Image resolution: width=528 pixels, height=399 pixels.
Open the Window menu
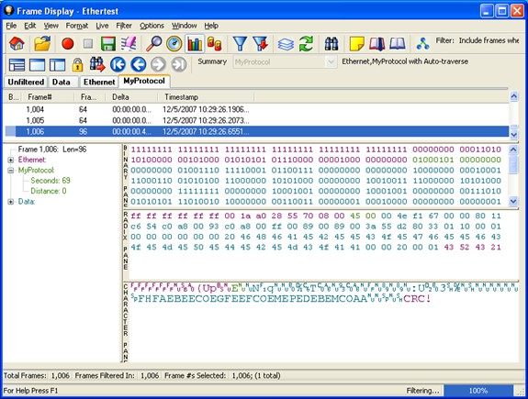click(x=185, y=26)
